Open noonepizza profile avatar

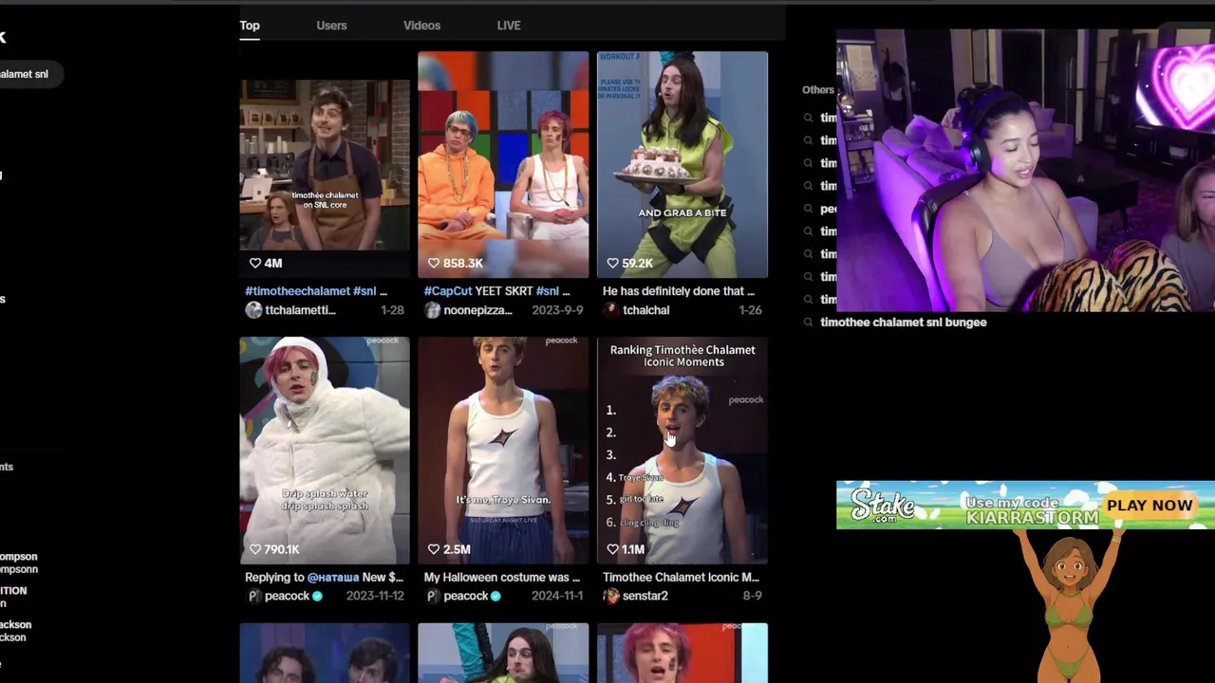pyautogui.click(x=432, y=310)
